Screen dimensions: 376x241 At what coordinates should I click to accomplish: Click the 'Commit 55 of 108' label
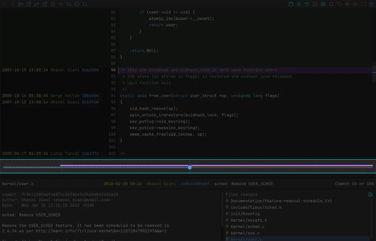click(354, 184)
